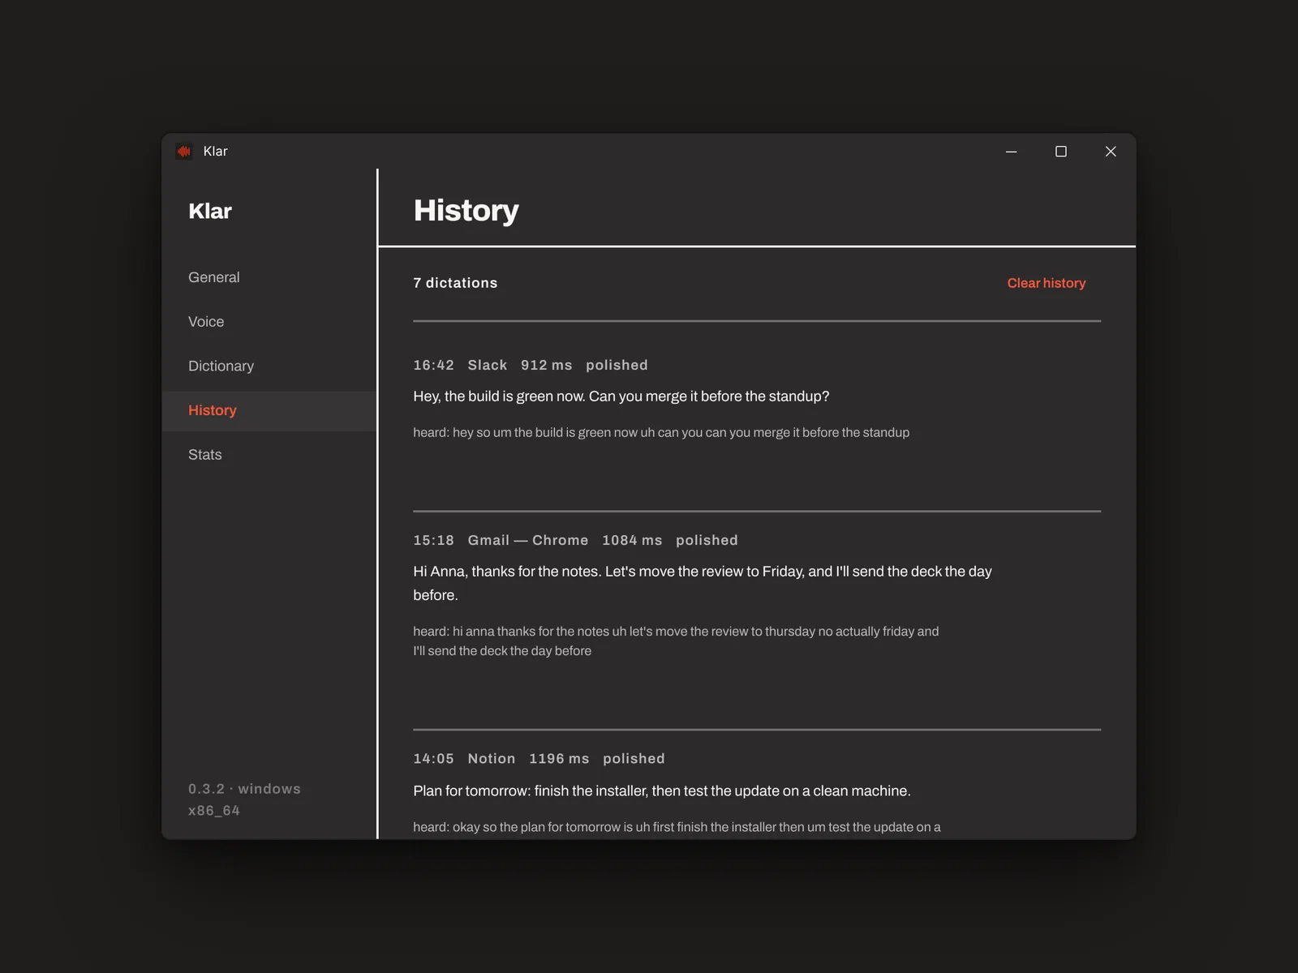
Task: Click the Klar logo heading in sidebar
Action: click(210, 211)
